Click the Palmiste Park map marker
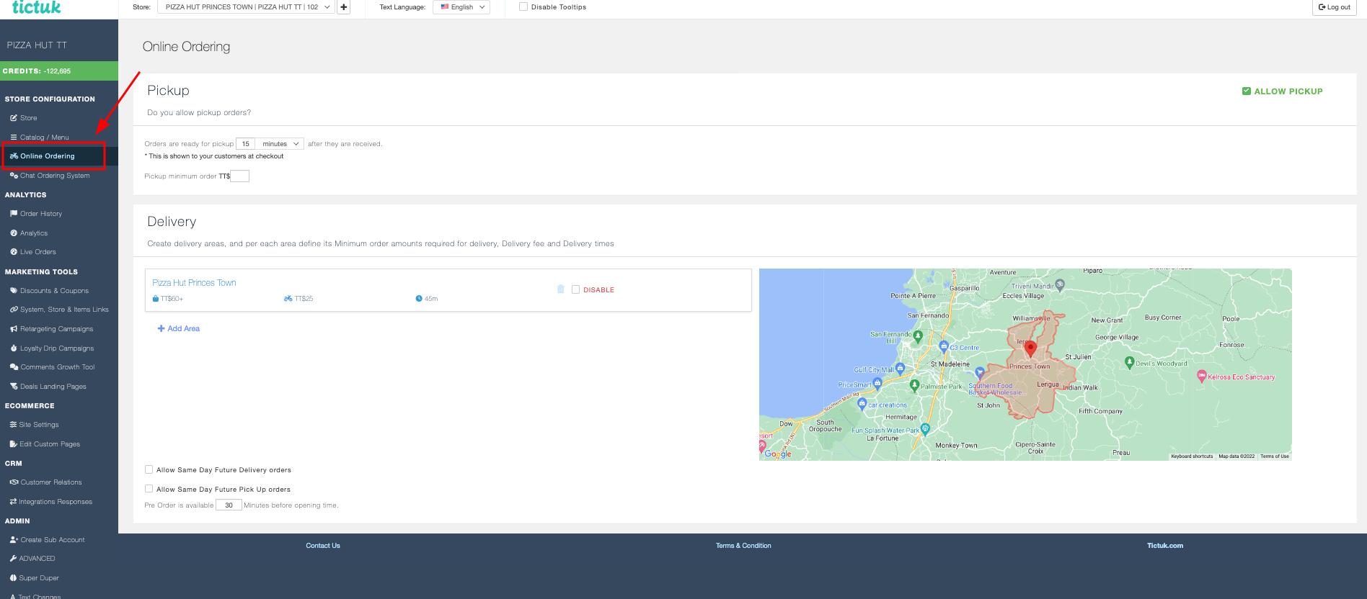The width and height of the screenshot is (1367, 599). coord(914,385)
